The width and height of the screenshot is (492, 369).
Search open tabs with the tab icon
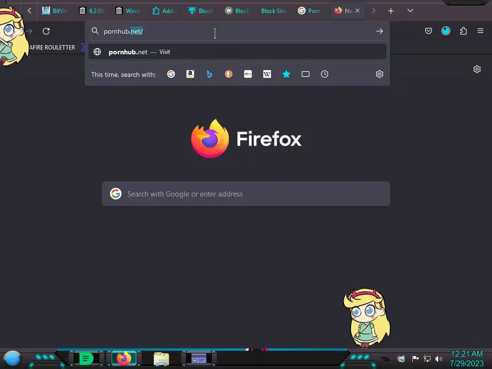305,74
